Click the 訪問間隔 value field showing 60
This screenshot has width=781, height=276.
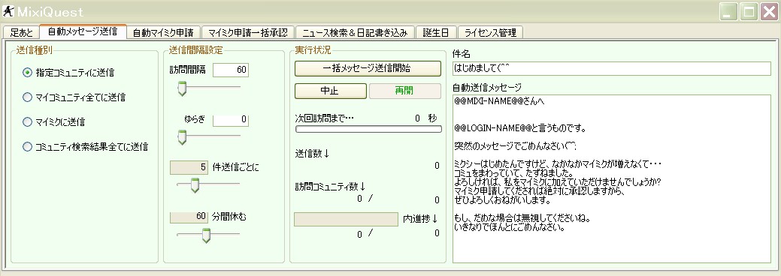[231, 70]
